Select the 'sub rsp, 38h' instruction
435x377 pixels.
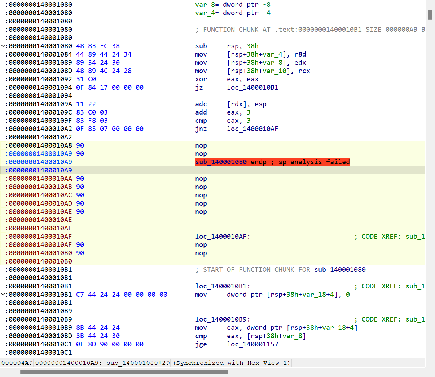227,46
